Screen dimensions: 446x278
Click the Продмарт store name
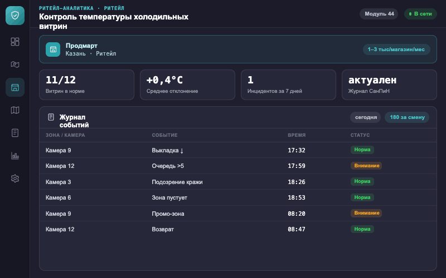click(81, 46)
